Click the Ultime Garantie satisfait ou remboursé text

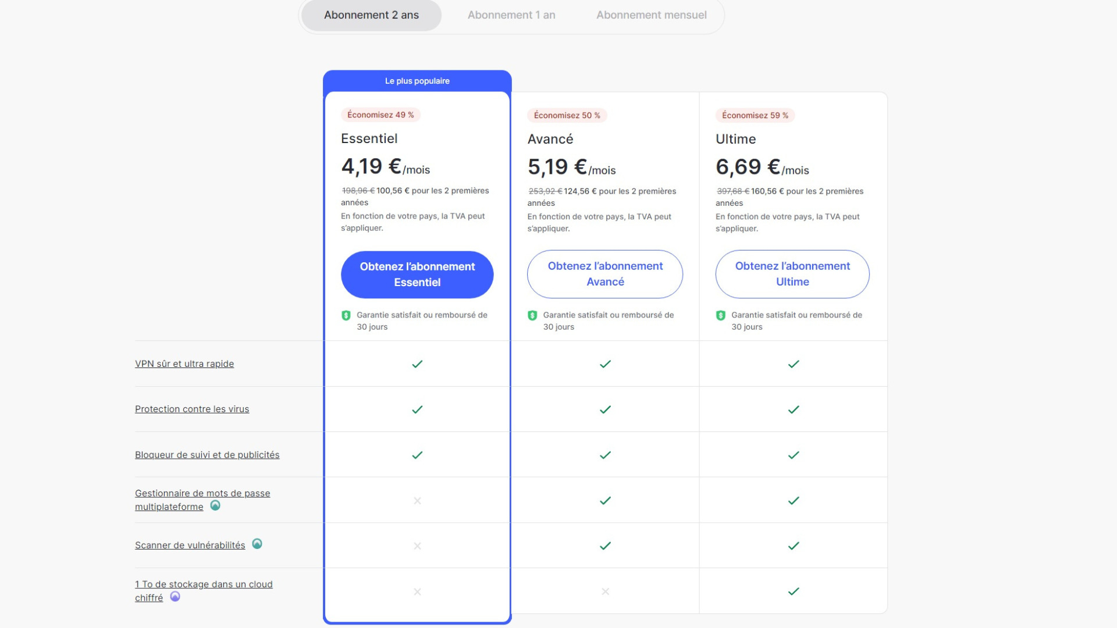[x=796, y=321]
